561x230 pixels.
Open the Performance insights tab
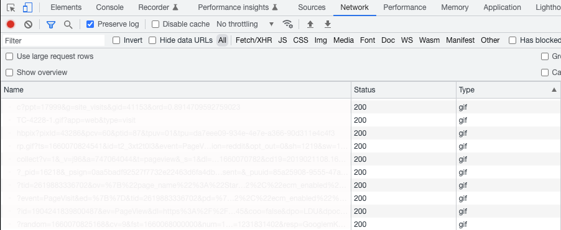(238, 7)
